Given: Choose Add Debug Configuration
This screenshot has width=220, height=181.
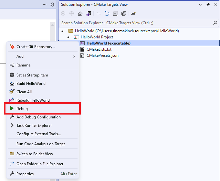Looking at the screenshot, I should 43,117.
